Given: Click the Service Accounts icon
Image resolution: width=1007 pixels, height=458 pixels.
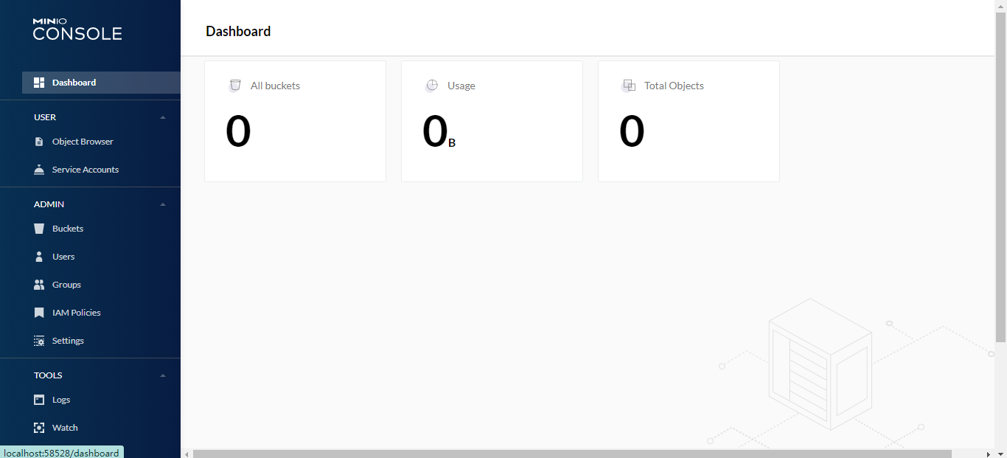Looking at the screenshot, I should pyautogui.click(x=39, y=170).
